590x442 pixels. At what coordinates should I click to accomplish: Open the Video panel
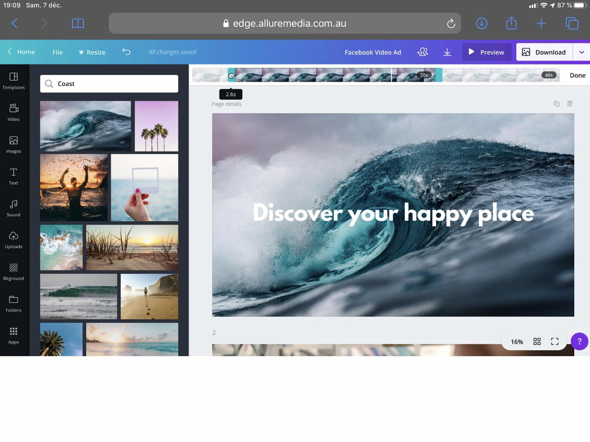(14, 112)
